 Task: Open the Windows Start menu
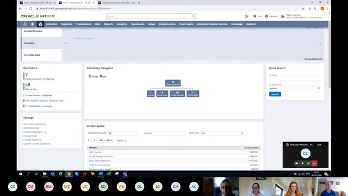pos(21,174)
